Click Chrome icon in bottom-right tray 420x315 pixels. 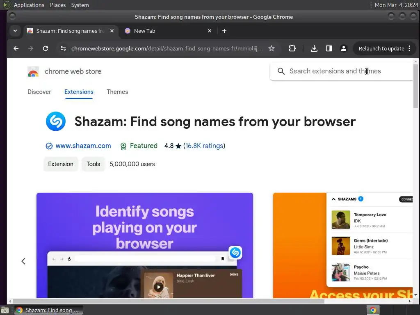point(373,310)
